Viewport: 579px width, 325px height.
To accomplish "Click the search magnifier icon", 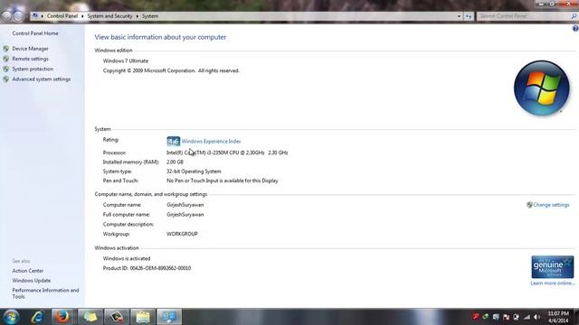I will (574, 16).
